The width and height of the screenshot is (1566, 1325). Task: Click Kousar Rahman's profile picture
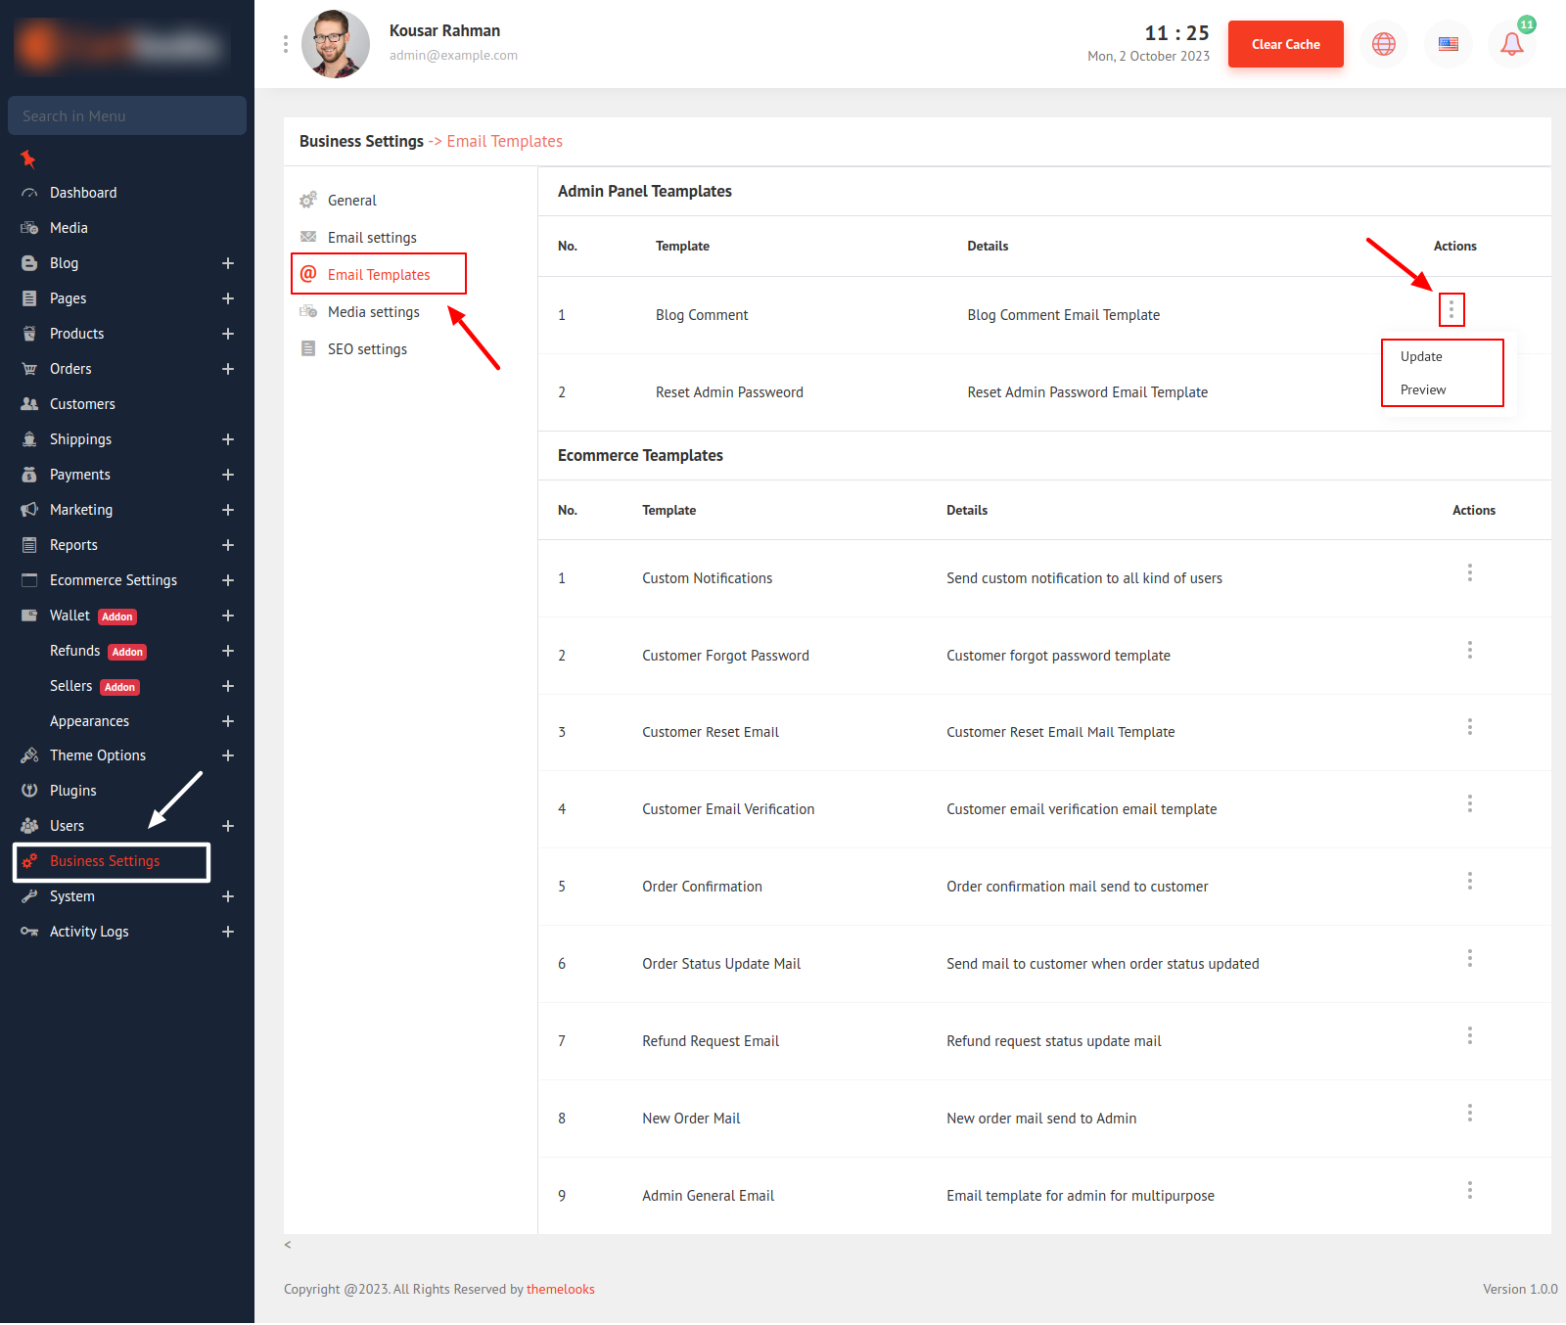click(x=336, y=44)
